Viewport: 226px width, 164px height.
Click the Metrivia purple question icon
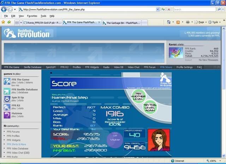click(7, 115)
